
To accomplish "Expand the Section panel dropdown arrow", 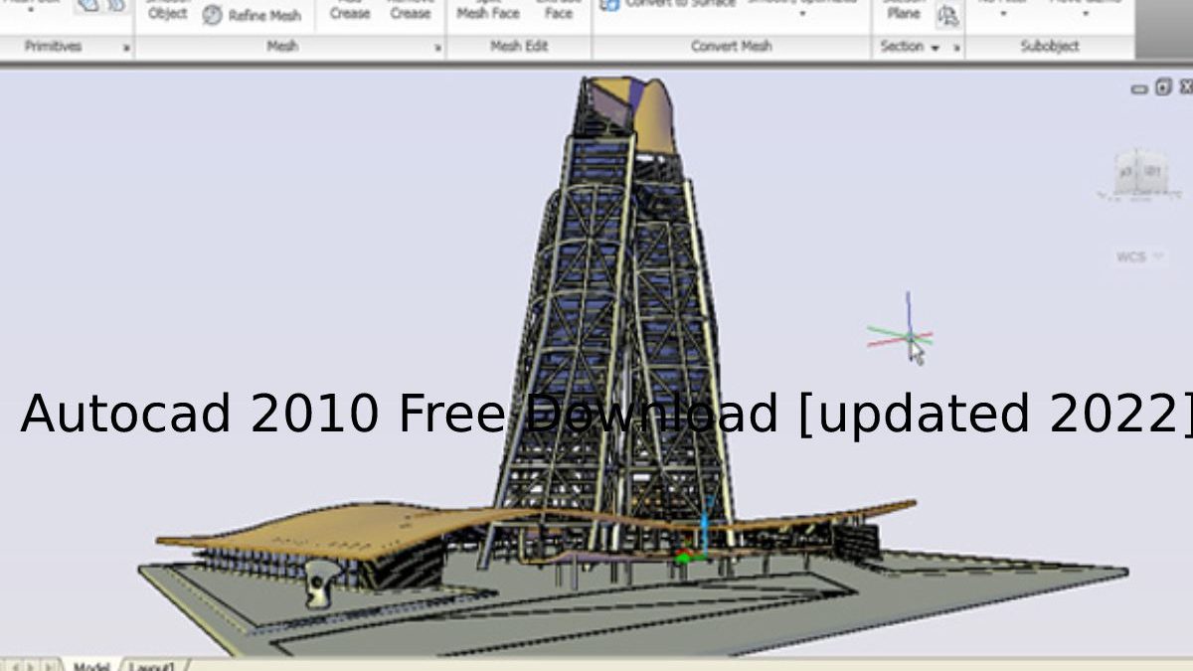I will 936,48.
